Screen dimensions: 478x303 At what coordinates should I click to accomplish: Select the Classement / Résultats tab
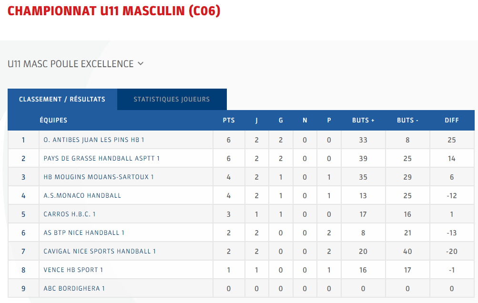tap(62, 100)
